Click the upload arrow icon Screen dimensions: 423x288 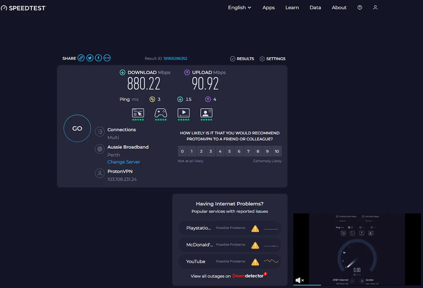click(x=187, y=72)
